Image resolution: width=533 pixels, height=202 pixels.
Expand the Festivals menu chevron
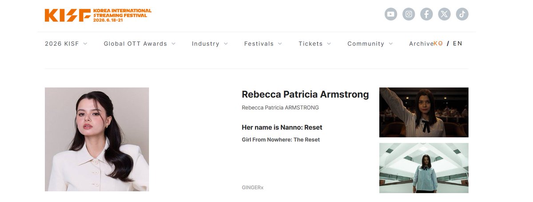(280, 43)
